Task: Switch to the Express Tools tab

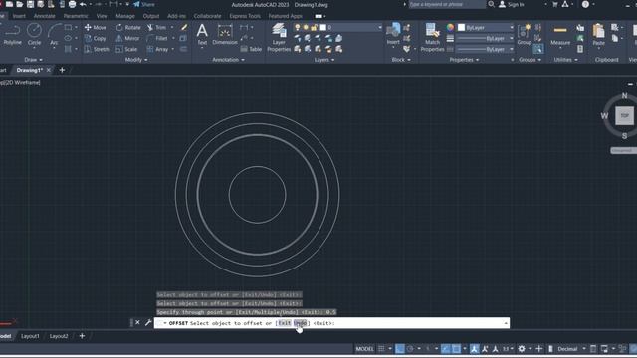Action: pyautogui.click(x=245, y=16)
